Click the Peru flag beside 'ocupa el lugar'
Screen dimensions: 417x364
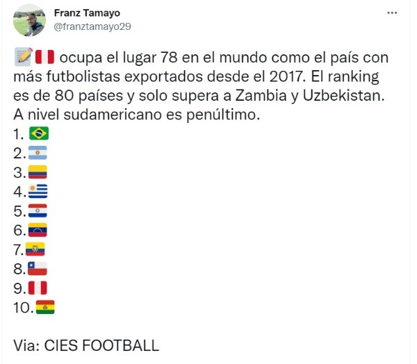[44, 56]
